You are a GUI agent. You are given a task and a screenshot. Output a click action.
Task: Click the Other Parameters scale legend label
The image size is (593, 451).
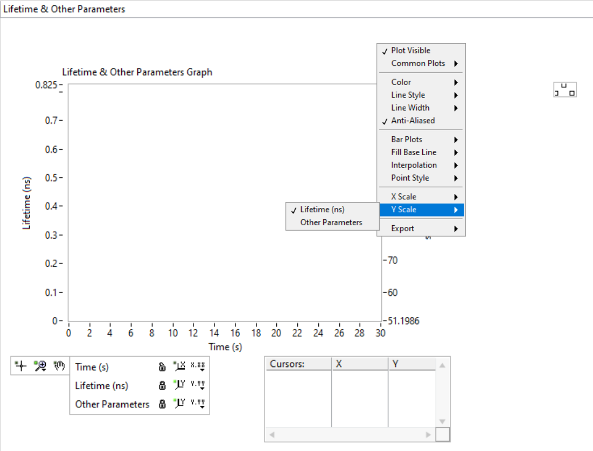click(113, 404)
